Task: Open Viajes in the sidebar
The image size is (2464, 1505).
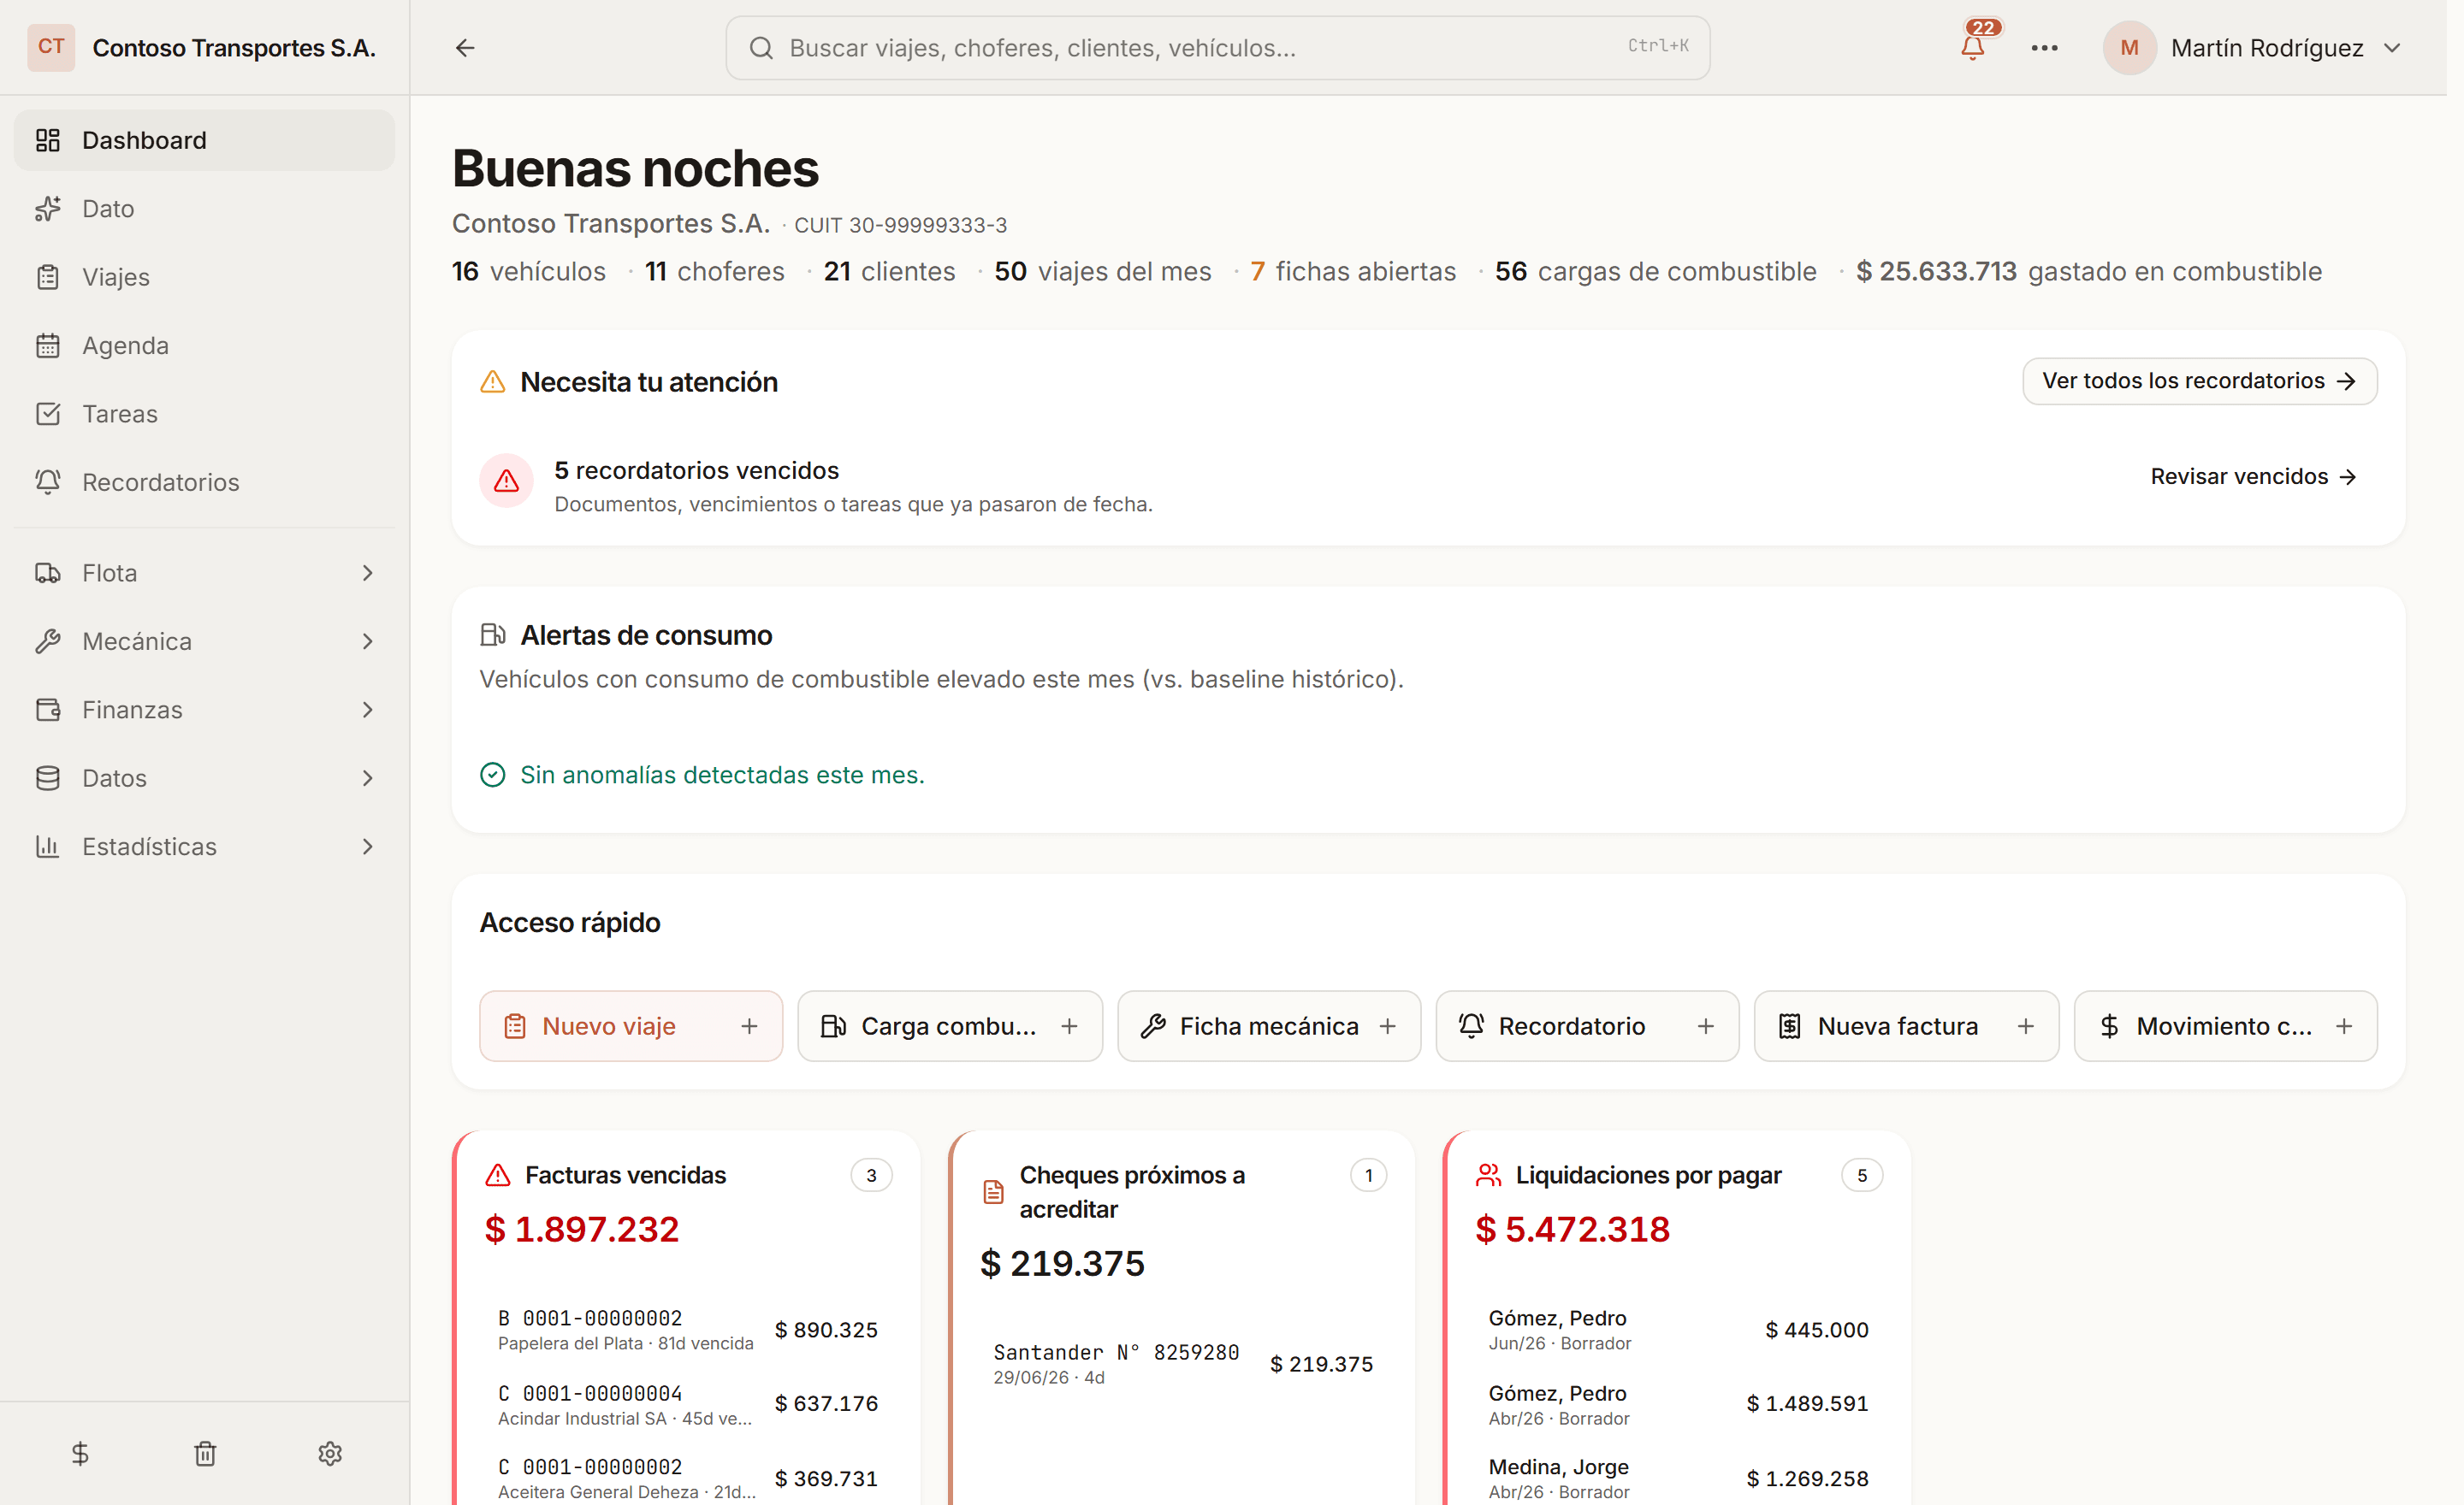Action: 204,277
